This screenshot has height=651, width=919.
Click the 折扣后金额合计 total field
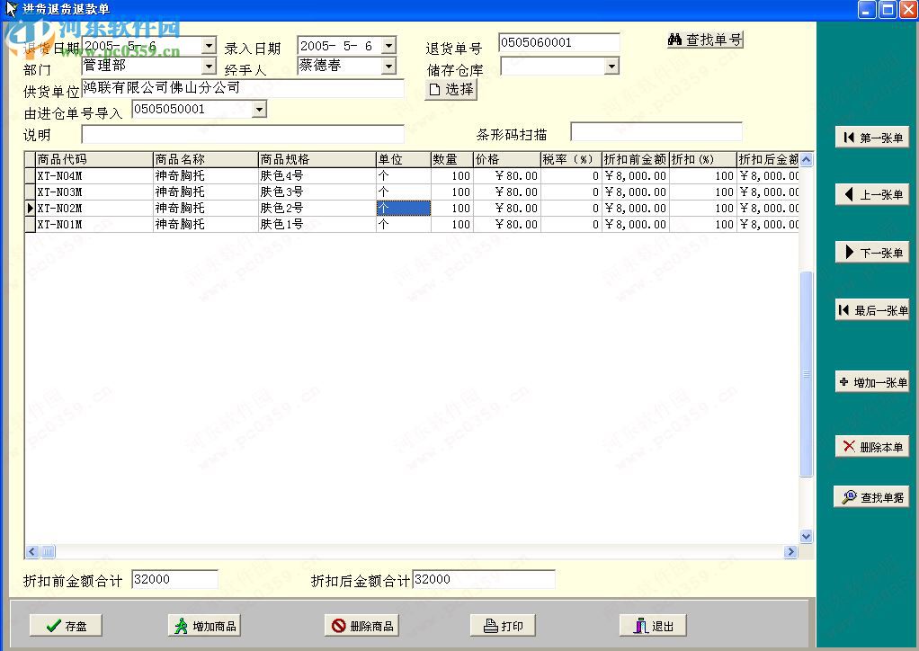point(484,579)
